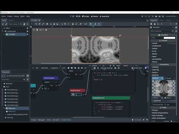Open renderer selection dropdown
The height and width of the screenshot is (134, 179).
(x=171, y=16)
